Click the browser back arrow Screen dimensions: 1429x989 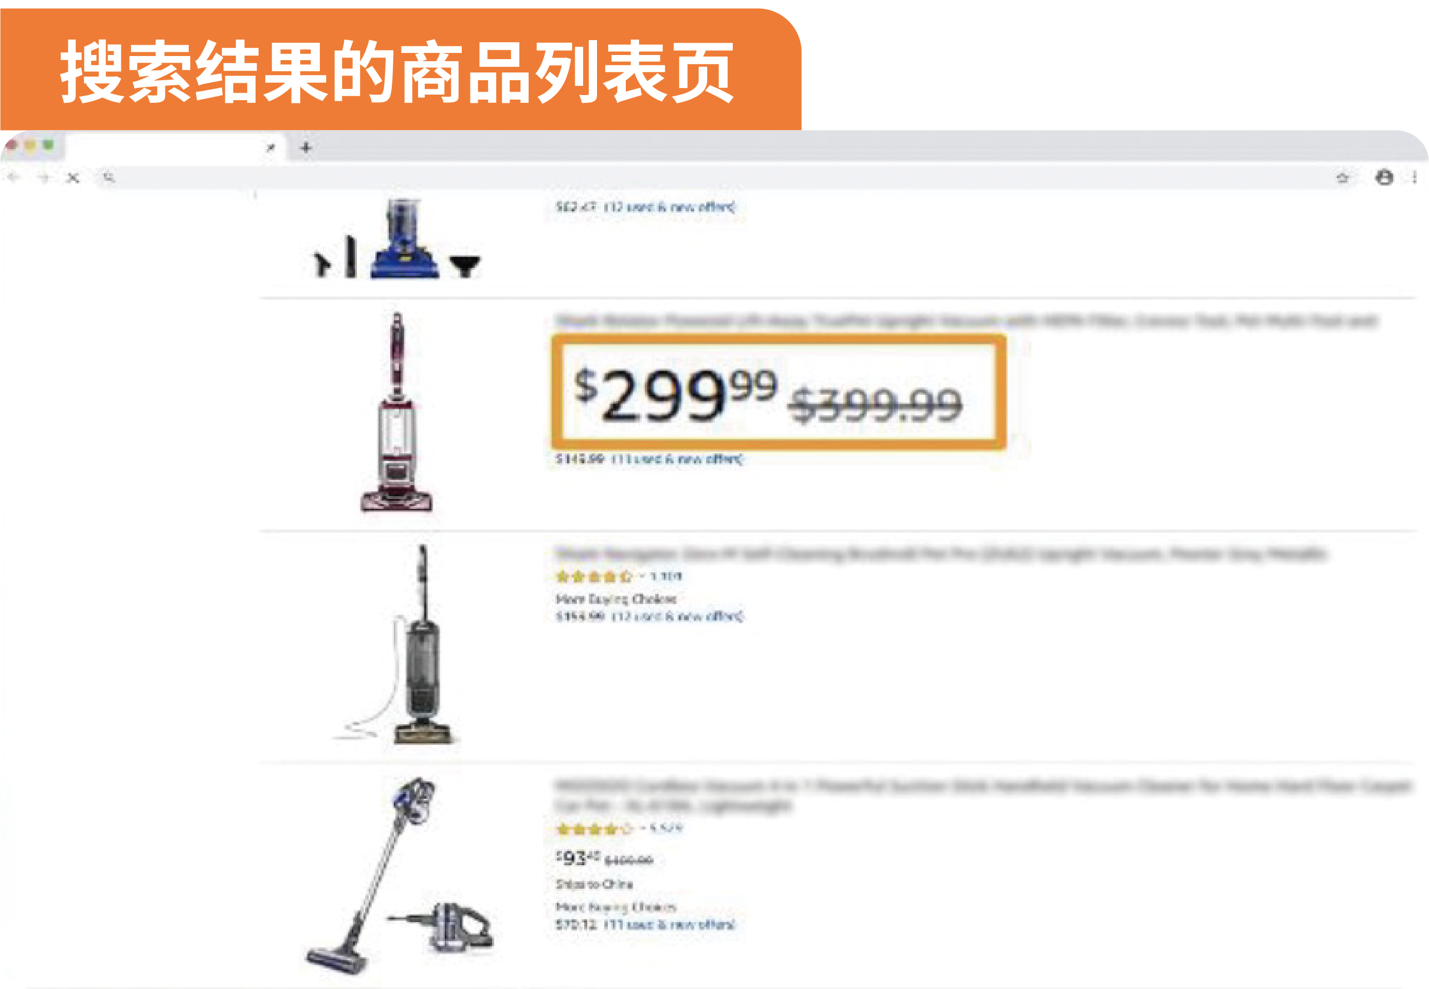pyautogui.click(x=14, y=178)
